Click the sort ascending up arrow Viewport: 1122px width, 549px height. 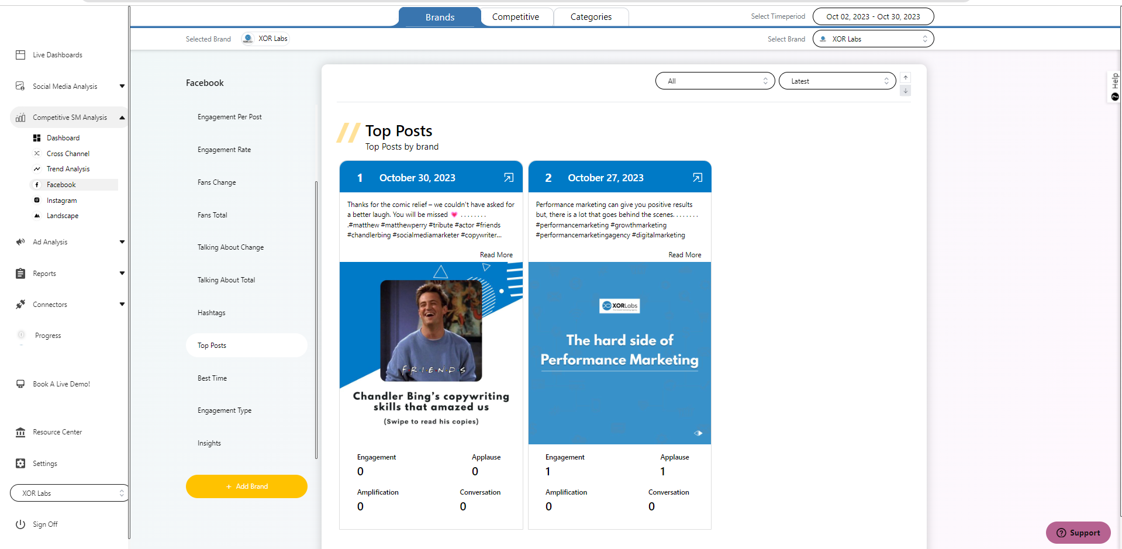click(x=905, y=78)
